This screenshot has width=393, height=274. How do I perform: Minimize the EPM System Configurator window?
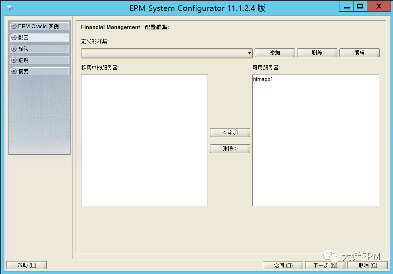click(347, 6)
